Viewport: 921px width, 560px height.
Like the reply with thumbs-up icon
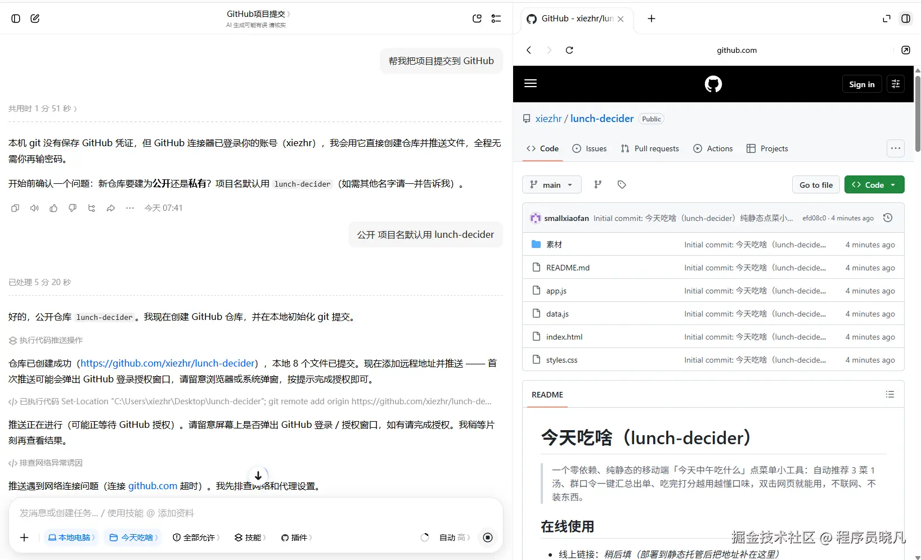[x=53, y=208]
